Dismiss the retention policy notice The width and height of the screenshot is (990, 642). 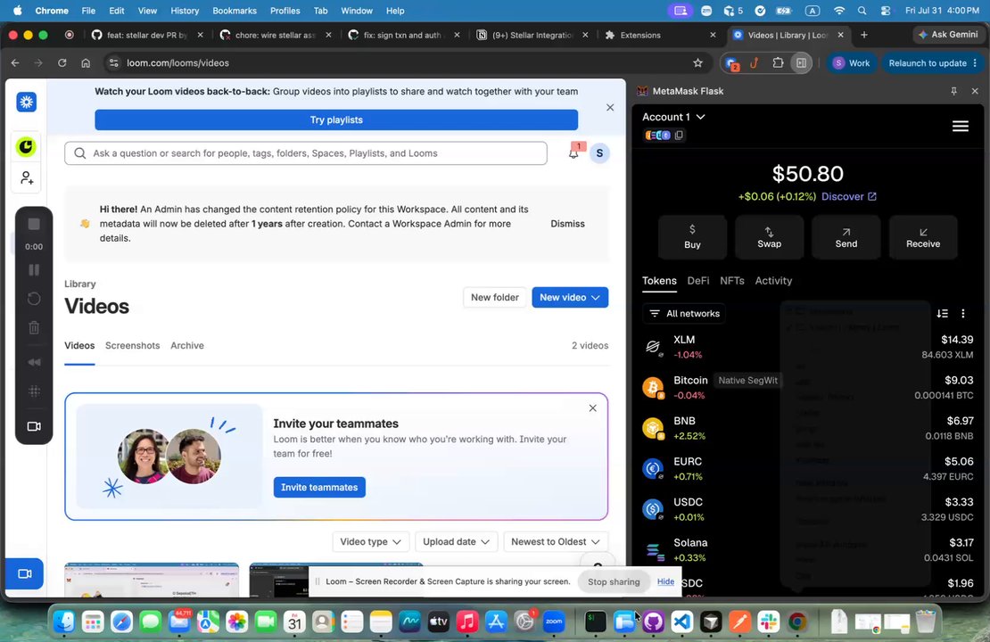pos(567,224)
